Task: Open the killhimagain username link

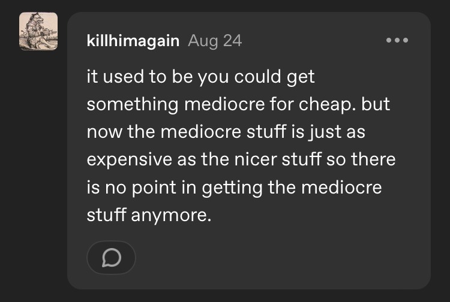Action: pyautogui.click(x=133, y=41)
